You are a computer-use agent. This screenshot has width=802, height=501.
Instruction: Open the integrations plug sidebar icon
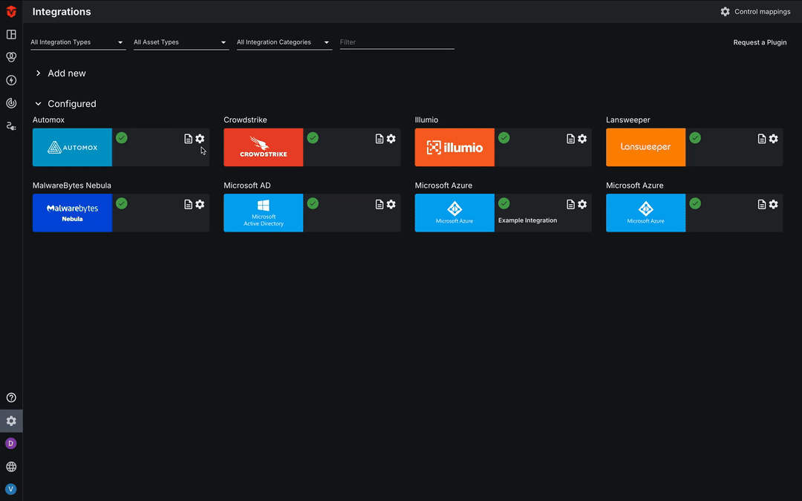point(11,126)
